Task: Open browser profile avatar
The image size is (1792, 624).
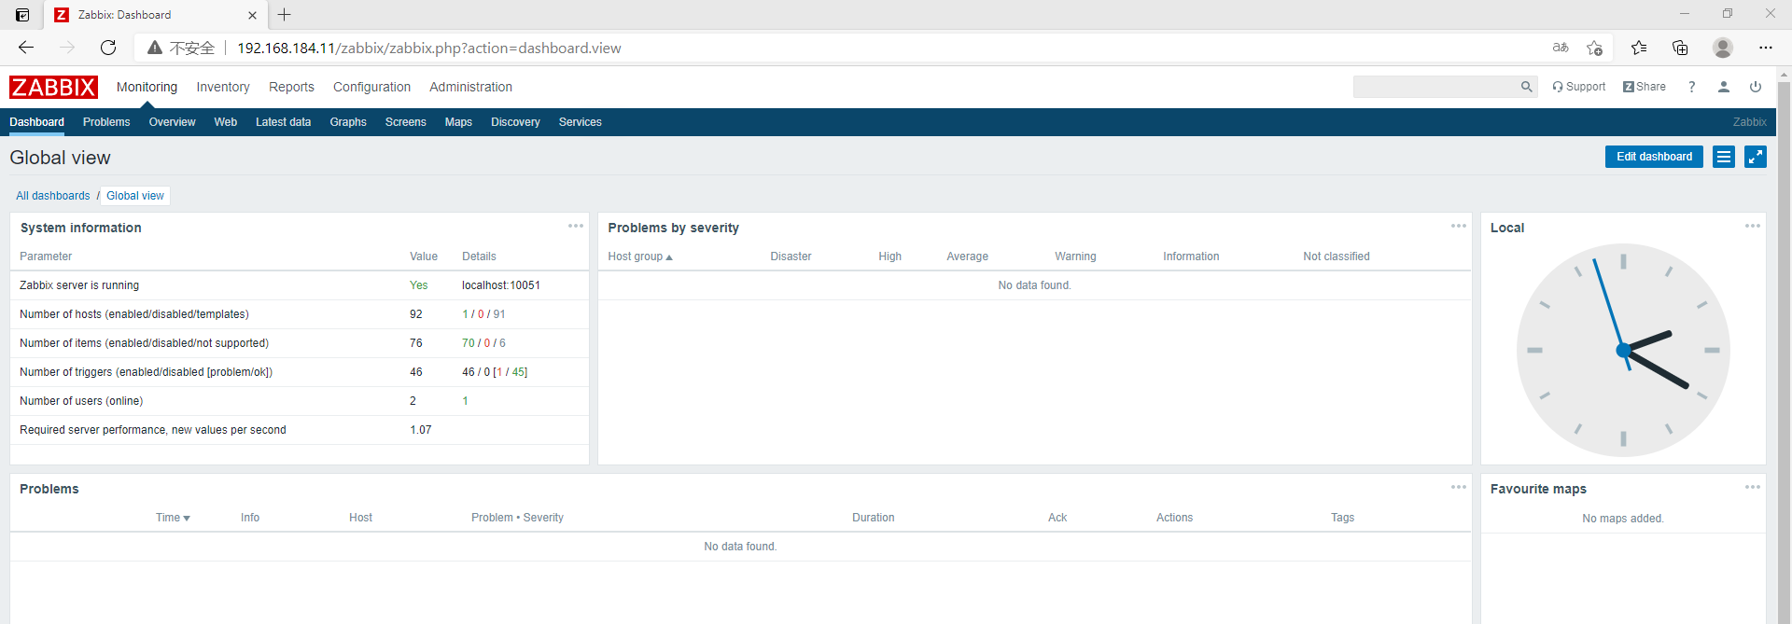Action: [1723, 48]
